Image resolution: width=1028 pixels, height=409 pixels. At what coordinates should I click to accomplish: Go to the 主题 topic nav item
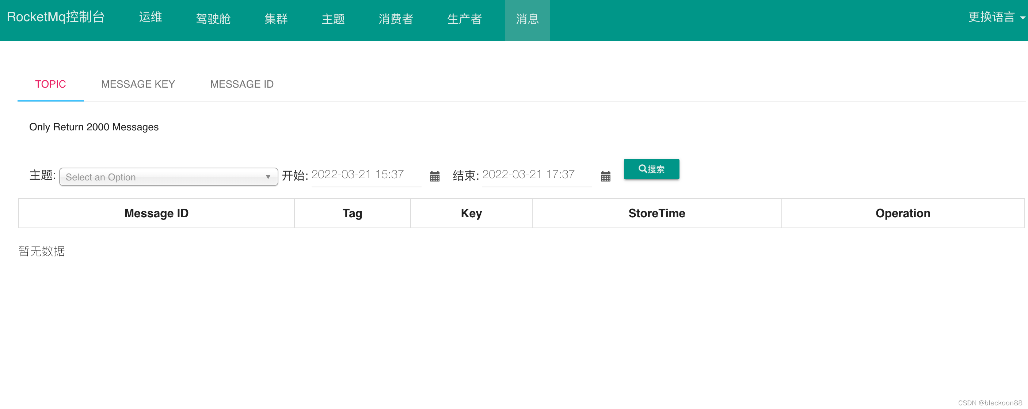[x=333, y=19]
